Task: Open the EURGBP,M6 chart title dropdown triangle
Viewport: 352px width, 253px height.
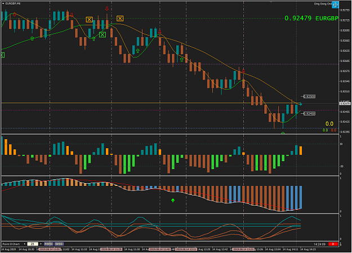Action: pyautogui.click(x=3, y=3)
